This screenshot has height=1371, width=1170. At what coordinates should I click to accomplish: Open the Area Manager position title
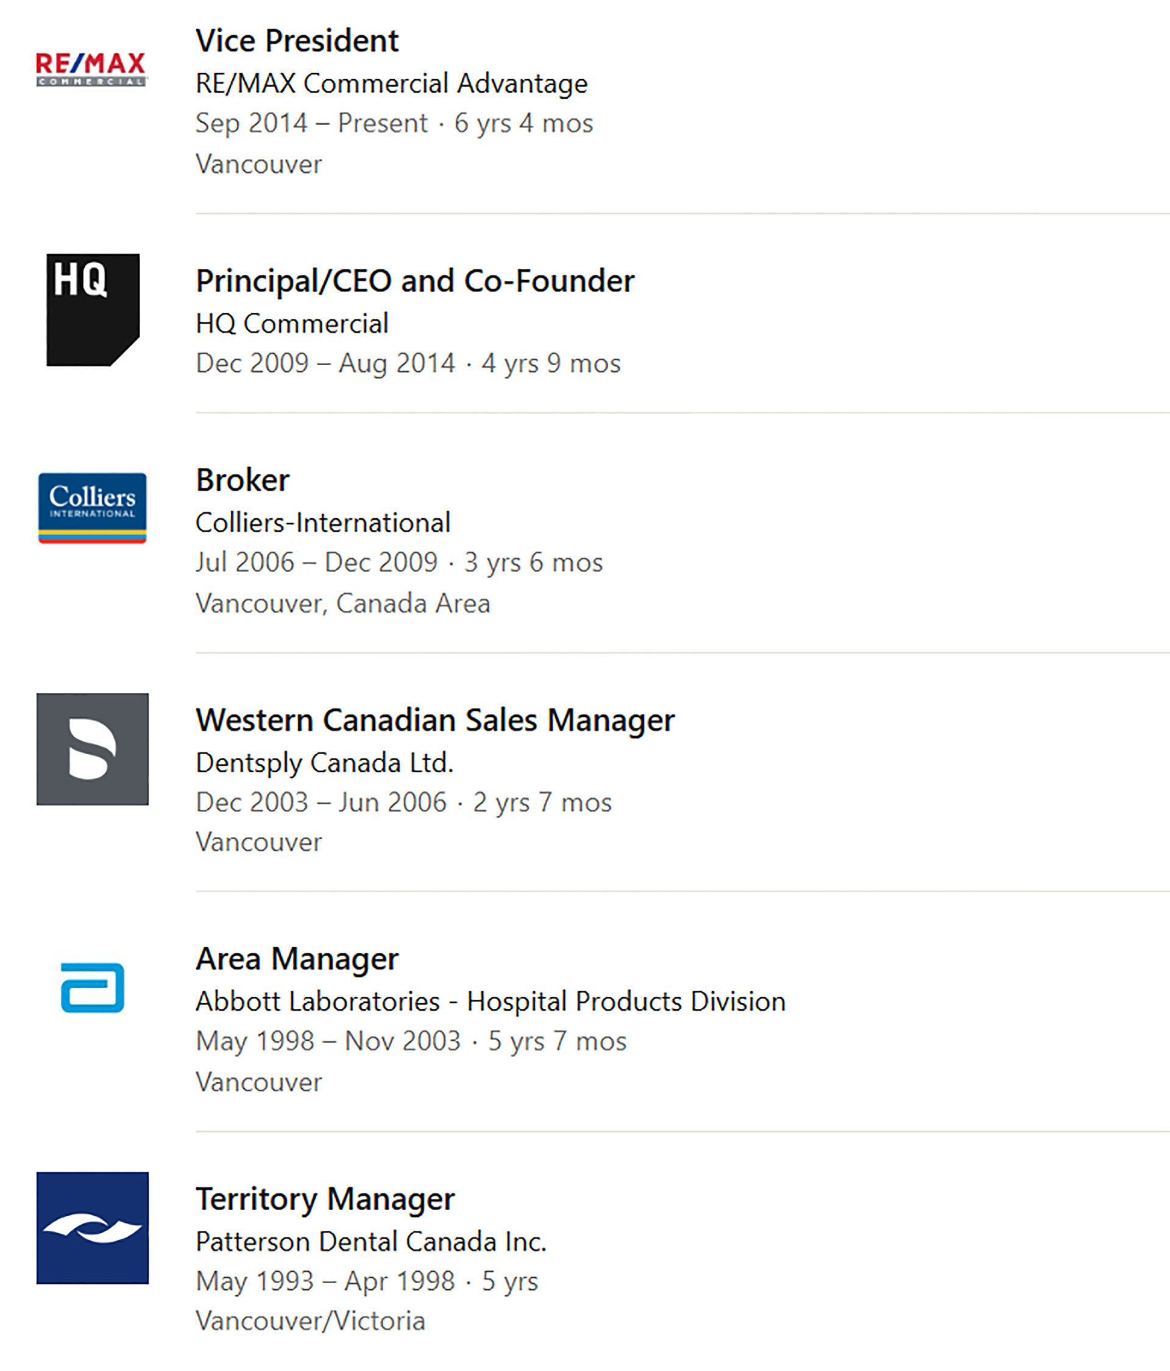297,959
